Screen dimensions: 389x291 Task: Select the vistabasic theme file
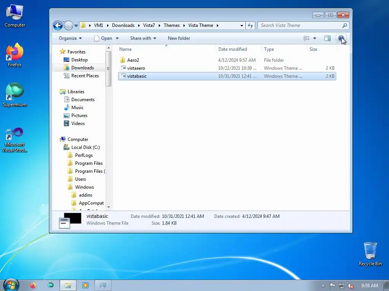click(227, 76)
